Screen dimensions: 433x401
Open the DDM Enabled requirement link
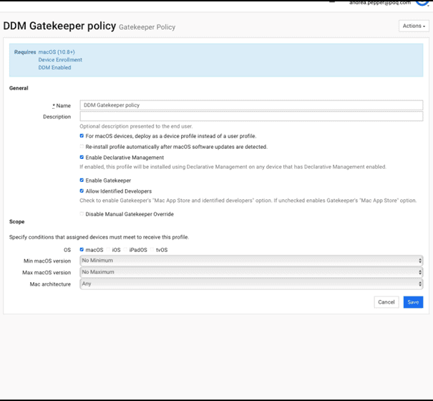point(54,67)
